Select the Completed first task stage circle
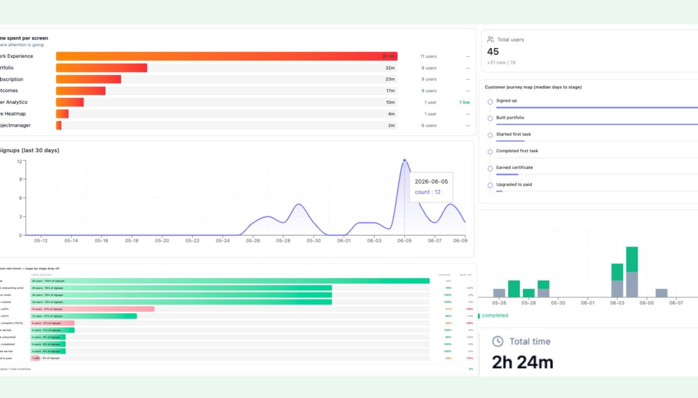The image size is (698, 398). [x=490, y=152]
